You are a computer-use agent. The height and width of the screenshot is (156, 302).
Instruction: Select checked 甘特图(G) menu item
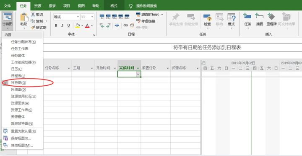tap(22, 83)
